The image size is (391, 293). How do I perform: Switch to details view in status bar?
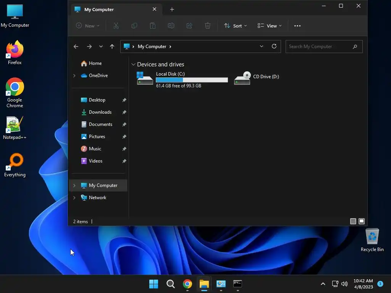[x=353, y=221]
